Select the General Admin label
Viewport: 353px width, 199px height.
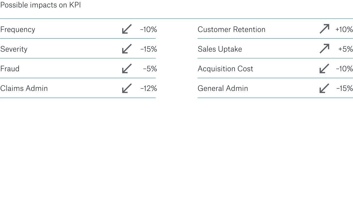pos(223,88)
